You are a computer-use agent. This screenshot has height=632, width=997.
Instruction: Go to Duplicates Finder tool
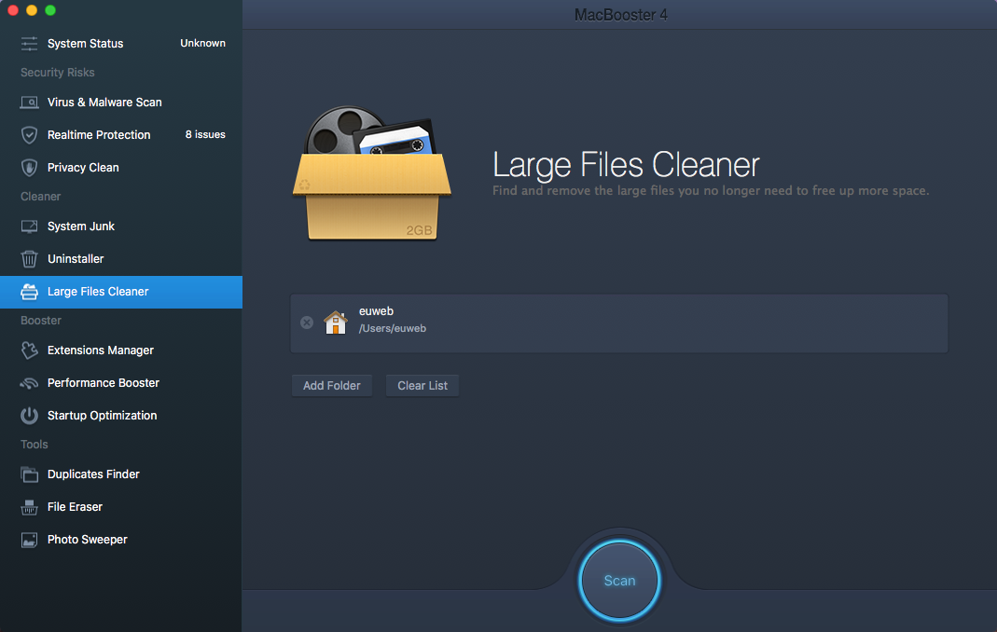[121, 474]
